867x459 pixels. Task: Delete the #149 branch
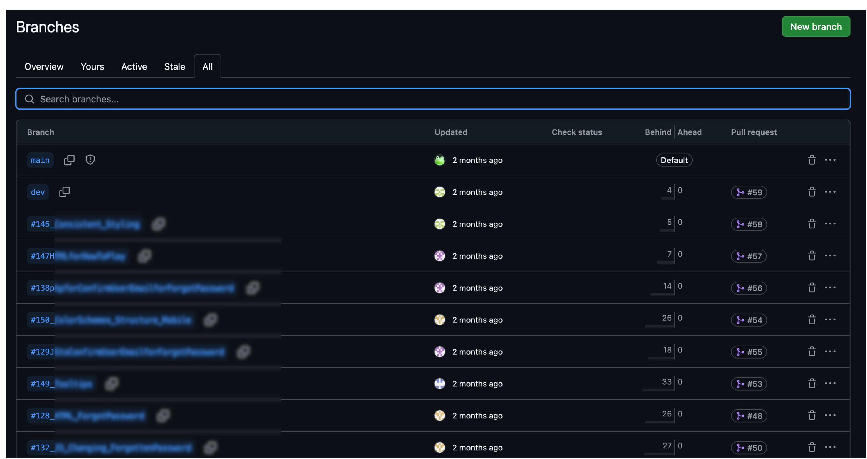tap(812, 383)
